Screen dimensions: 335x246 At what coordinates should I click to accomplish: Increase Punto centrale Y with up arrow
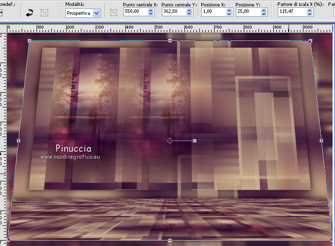click(189, 10)
